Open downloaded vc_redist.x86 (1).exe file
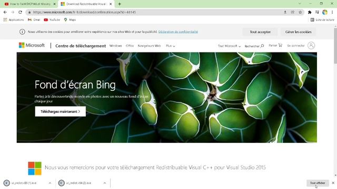Screen dimensions: 337x189 pyautogui.click(x=24, y=183)
